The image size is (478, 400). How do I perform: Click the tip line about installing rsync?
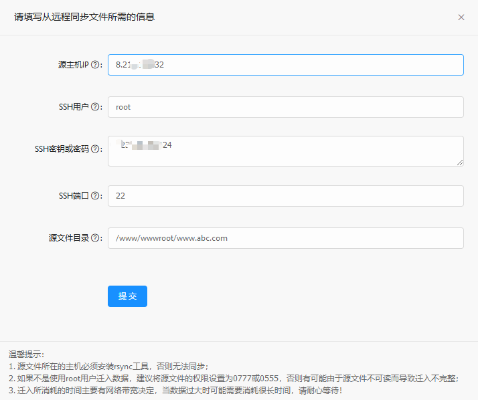pos(108,367)
